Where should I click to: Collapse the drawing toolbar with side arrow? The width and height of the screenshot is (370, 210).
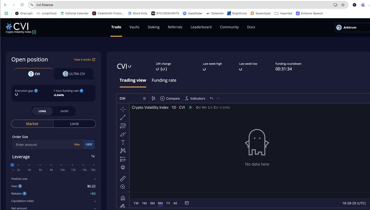129,192
